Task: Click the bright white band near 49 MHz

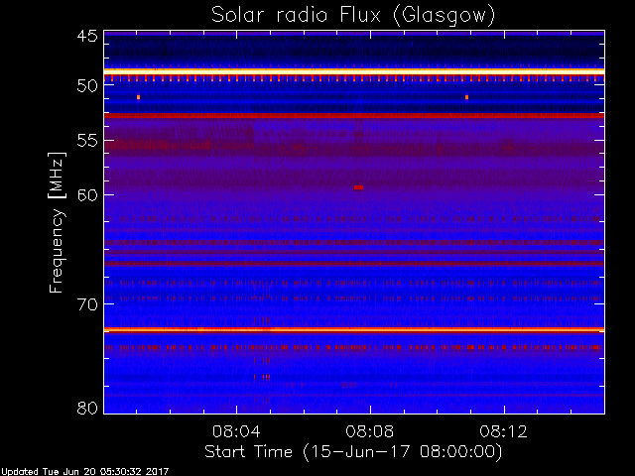Action: coord(354,71)
